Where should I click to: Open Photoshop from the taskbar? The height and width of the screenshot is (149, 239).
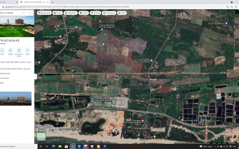[x=105, y=146]
